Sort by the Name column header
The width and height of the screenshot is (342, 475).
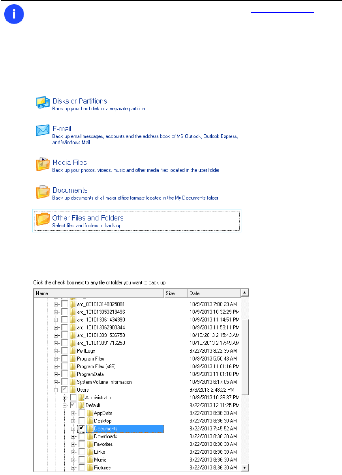pos(99,293)
